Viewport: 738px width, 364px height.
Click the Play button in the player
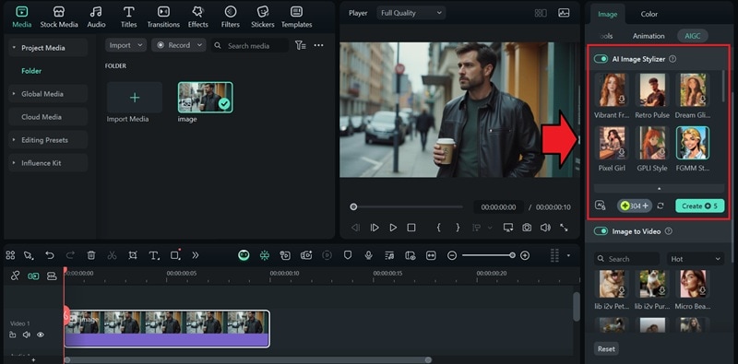393,228
